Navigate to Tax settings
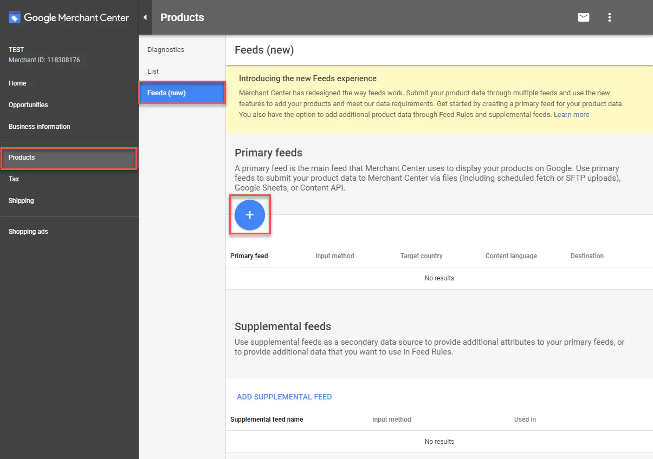Image resolution: width=653 pixels, height=459 pixels. coord(14,179)
